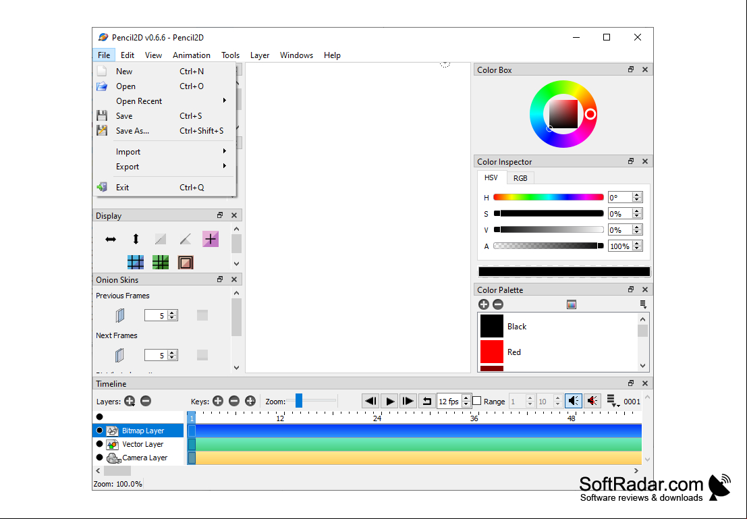The image size is (747, 519).
Task: Toggle the red sound scrub button
Action: (592, 402)
